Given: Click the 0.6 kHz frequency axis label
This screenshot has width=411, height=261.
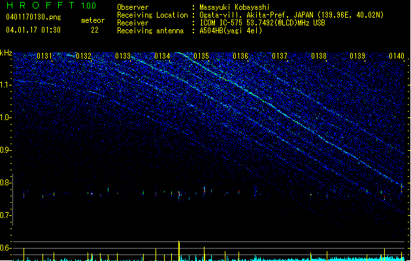Looking at the screenshot, I should [x=6, y=248].
